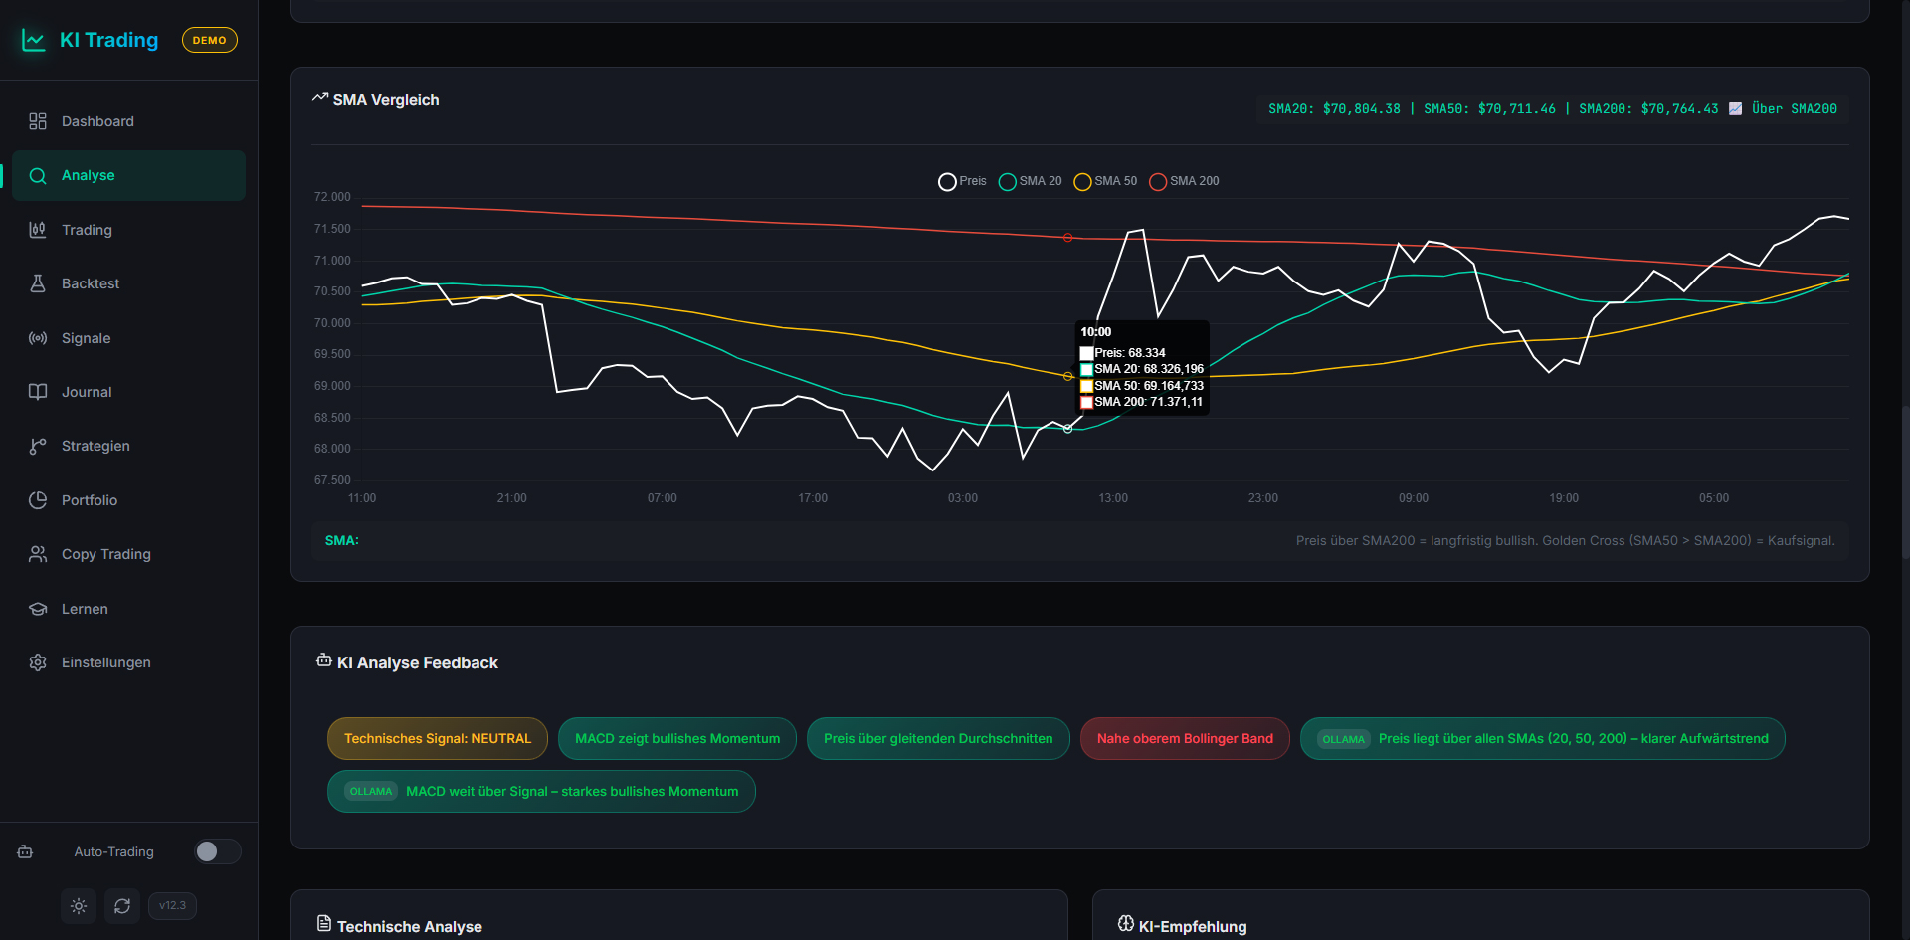Toggle SMA 200 legend entry
This screenshot has height=940, width=1910.
click(1184, 181)
